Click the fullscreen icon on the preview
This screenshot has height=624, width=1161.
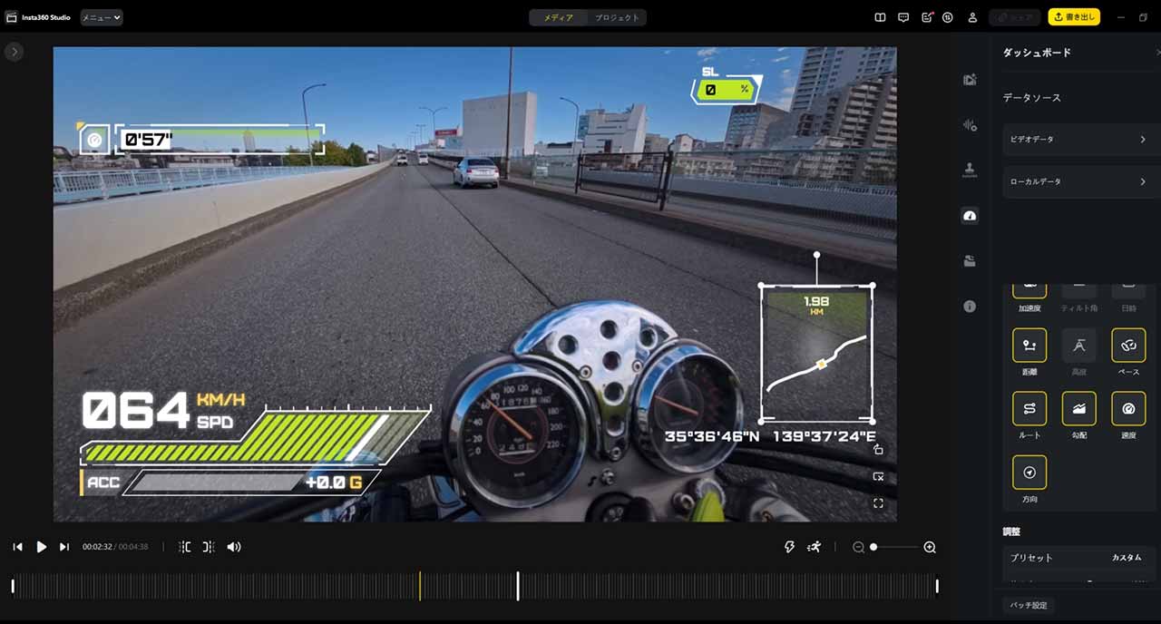[878, 503]
